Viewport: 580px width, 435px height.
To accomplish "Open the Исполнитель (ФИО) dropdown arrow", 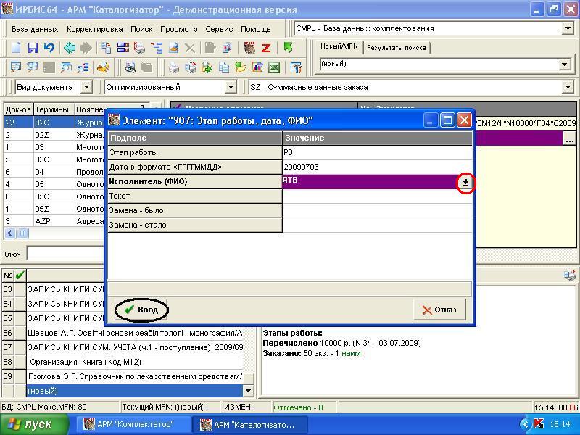I will point(465,183).
